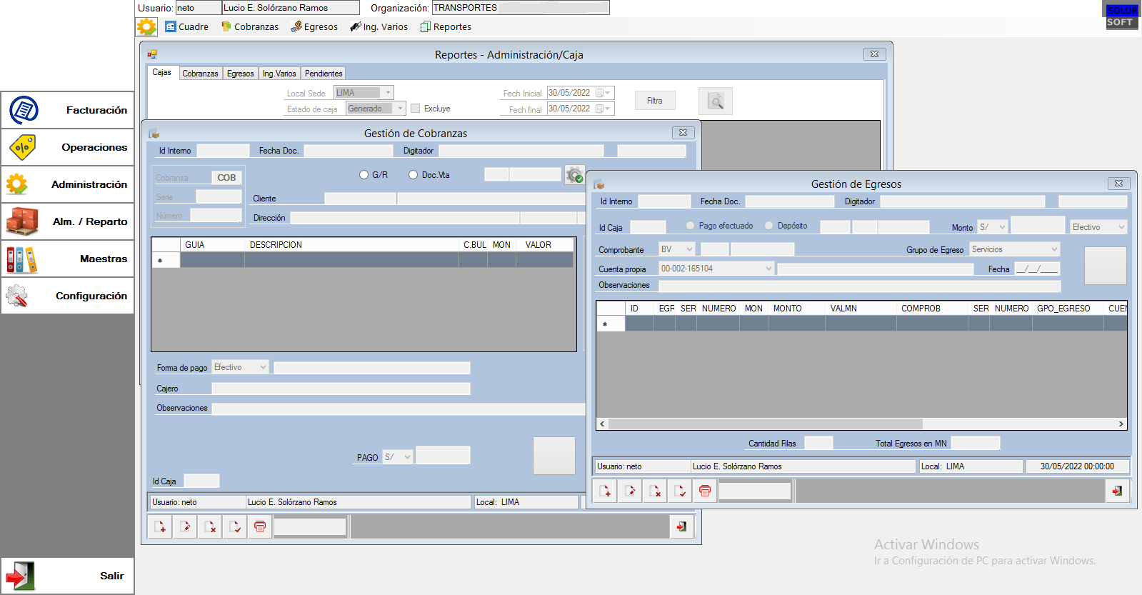This screenshot has width=1142, height=595.
Task: Click the print icon in Gestión de Egresos
Action: [705, 491]
